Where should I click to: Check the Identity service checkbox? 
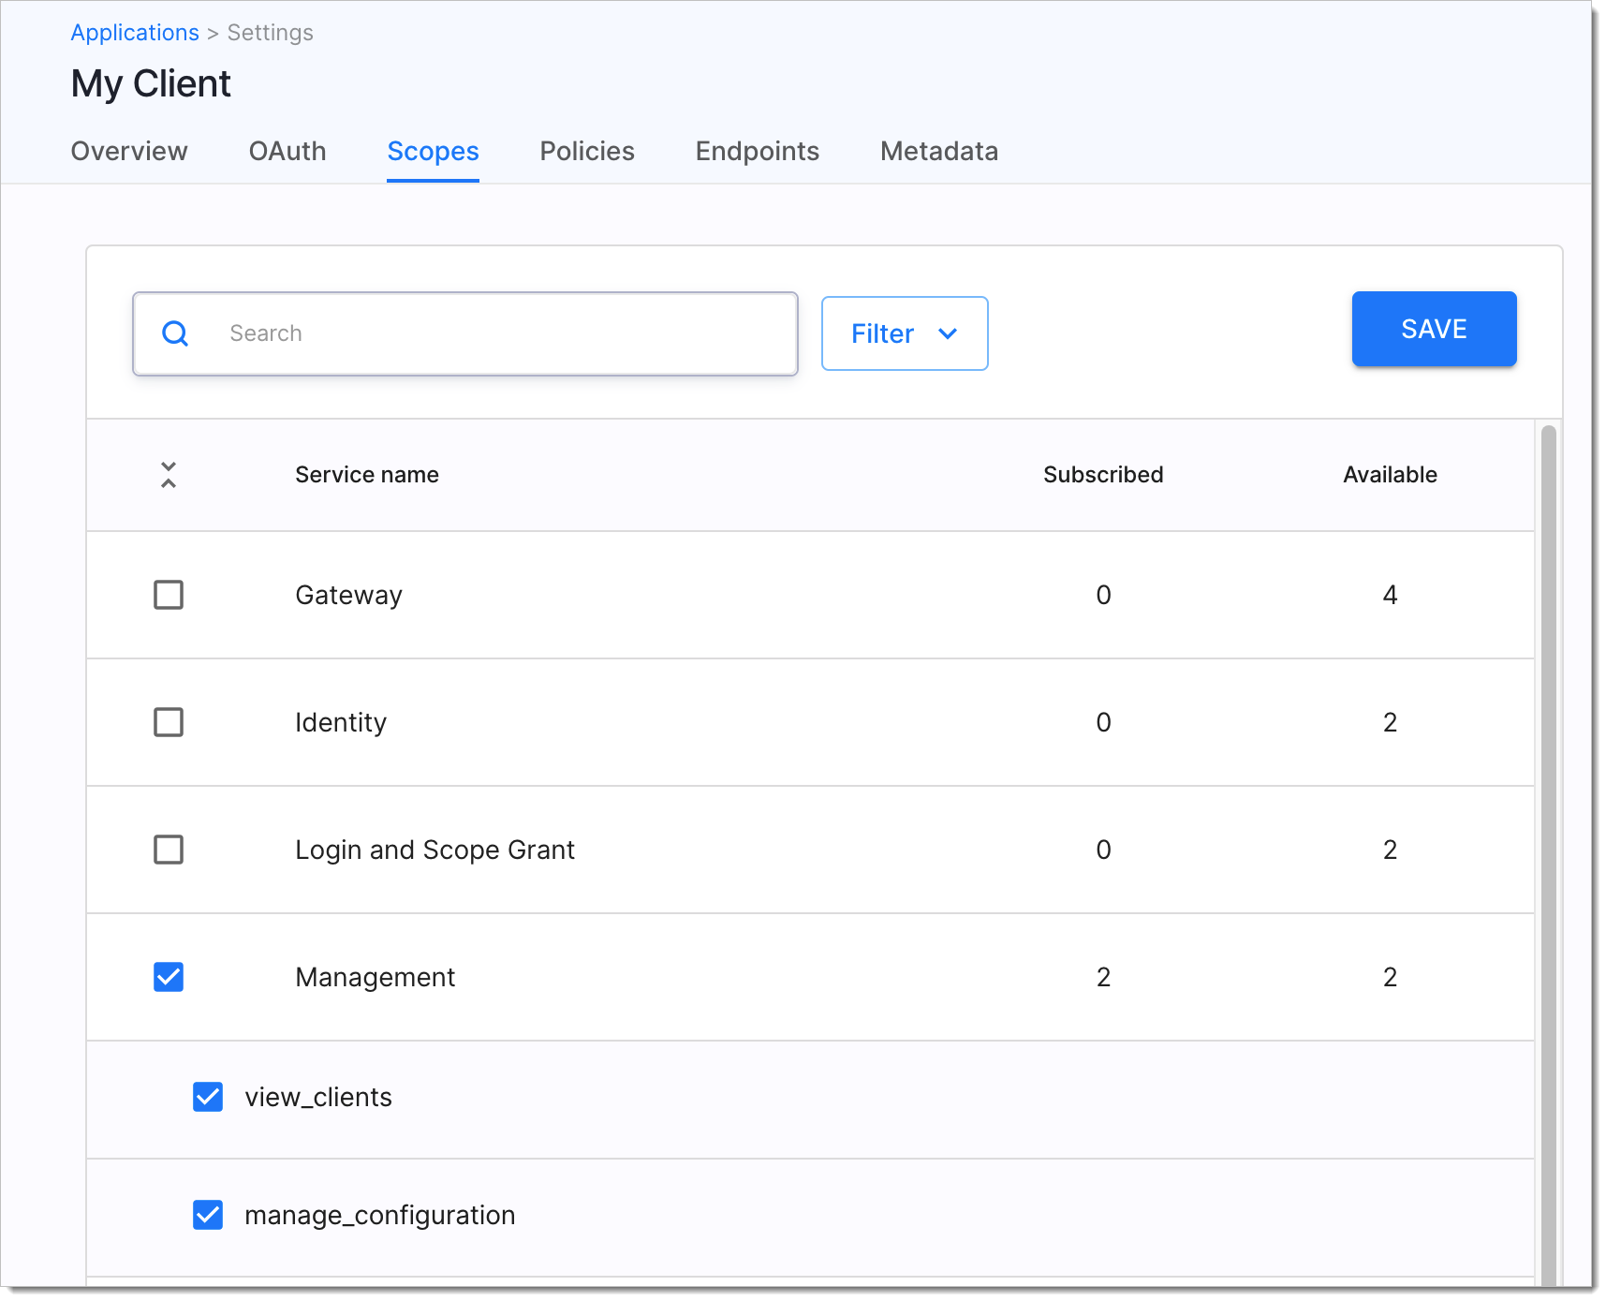[x=169, y=722]
